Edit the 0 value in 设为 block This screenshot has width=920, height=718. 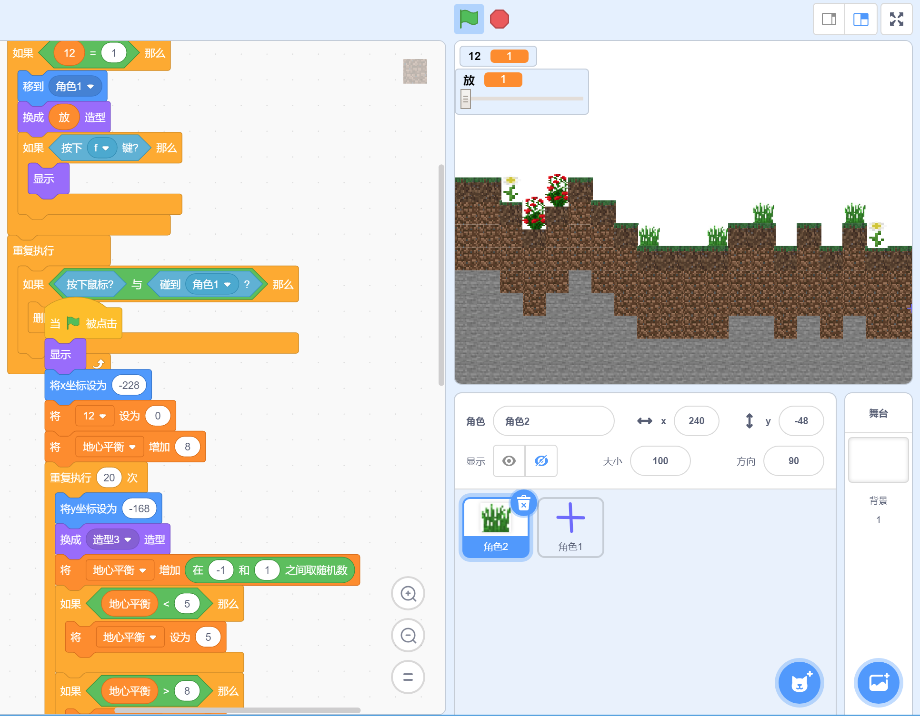pyautogui.click(x=158, y=416)
